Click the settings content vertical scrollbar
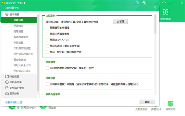185x116 pixels. pyautogui.click(x=155, y=24)
